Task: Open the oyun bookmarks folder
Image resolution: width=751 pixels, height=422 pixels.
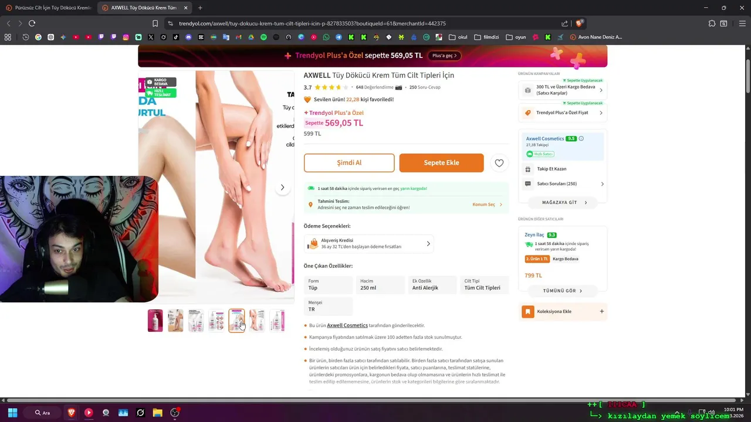Action: [x=516, y=37]
